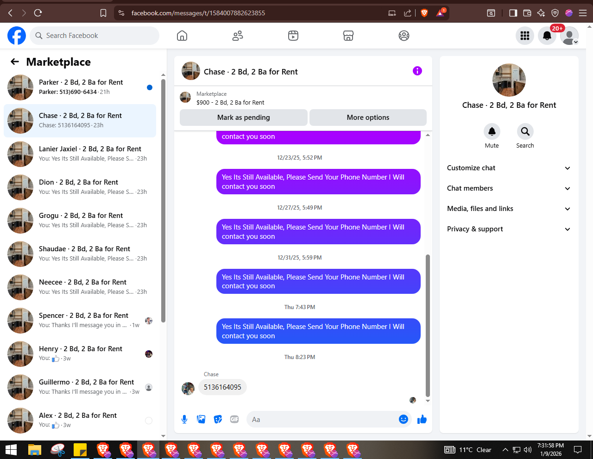The width and height of the screenshot is (593, 459).
Task: Attach a photo with the image icon
Action: coord(201,419)
